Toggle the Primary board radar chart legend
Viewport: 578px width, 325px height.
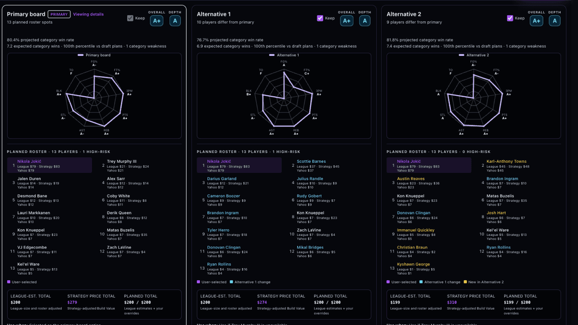[94, 55]
